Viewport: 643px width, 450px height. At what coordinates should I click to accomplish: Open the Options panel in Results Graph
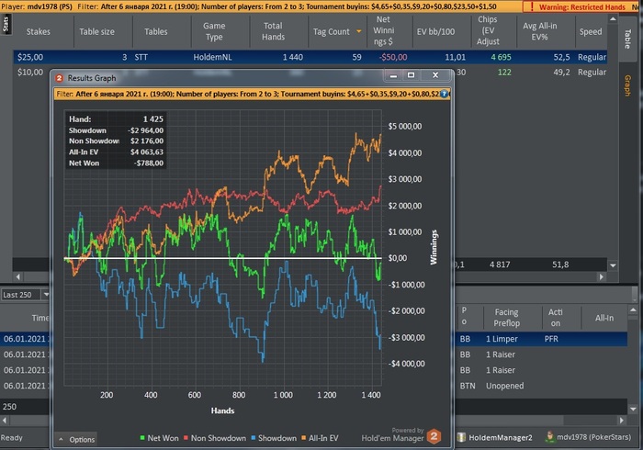[76, 439]
